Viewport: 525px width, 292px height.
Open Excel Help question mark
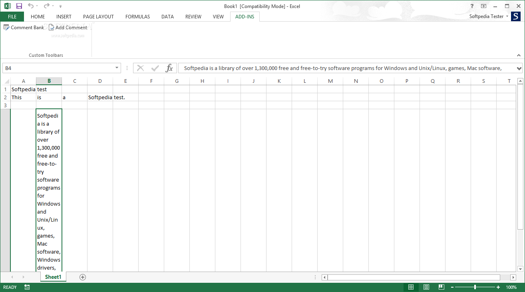coord(472,6)
